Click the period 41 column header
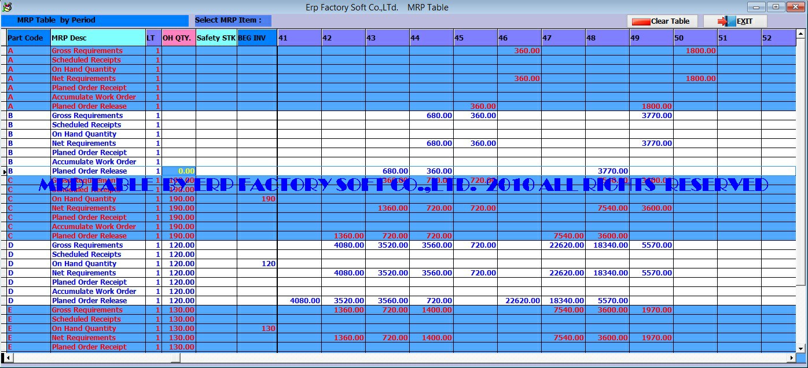The image size is (808, 368). click(x=299, y=38)
